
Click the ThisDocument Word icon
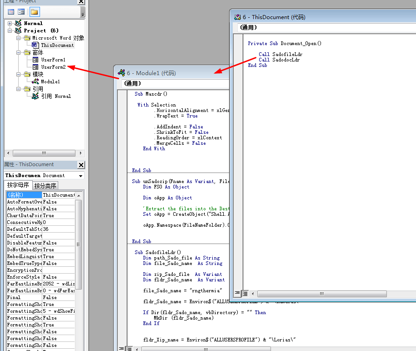(x=35, y=45)
